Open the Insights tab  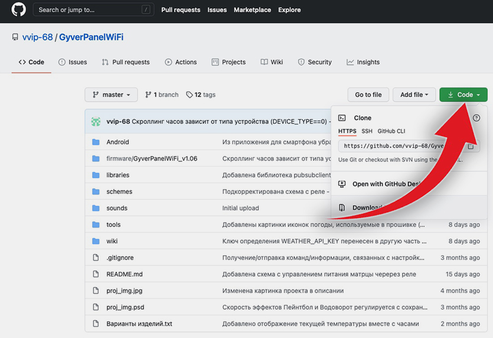pyautogui.click(x=363, y=62)
